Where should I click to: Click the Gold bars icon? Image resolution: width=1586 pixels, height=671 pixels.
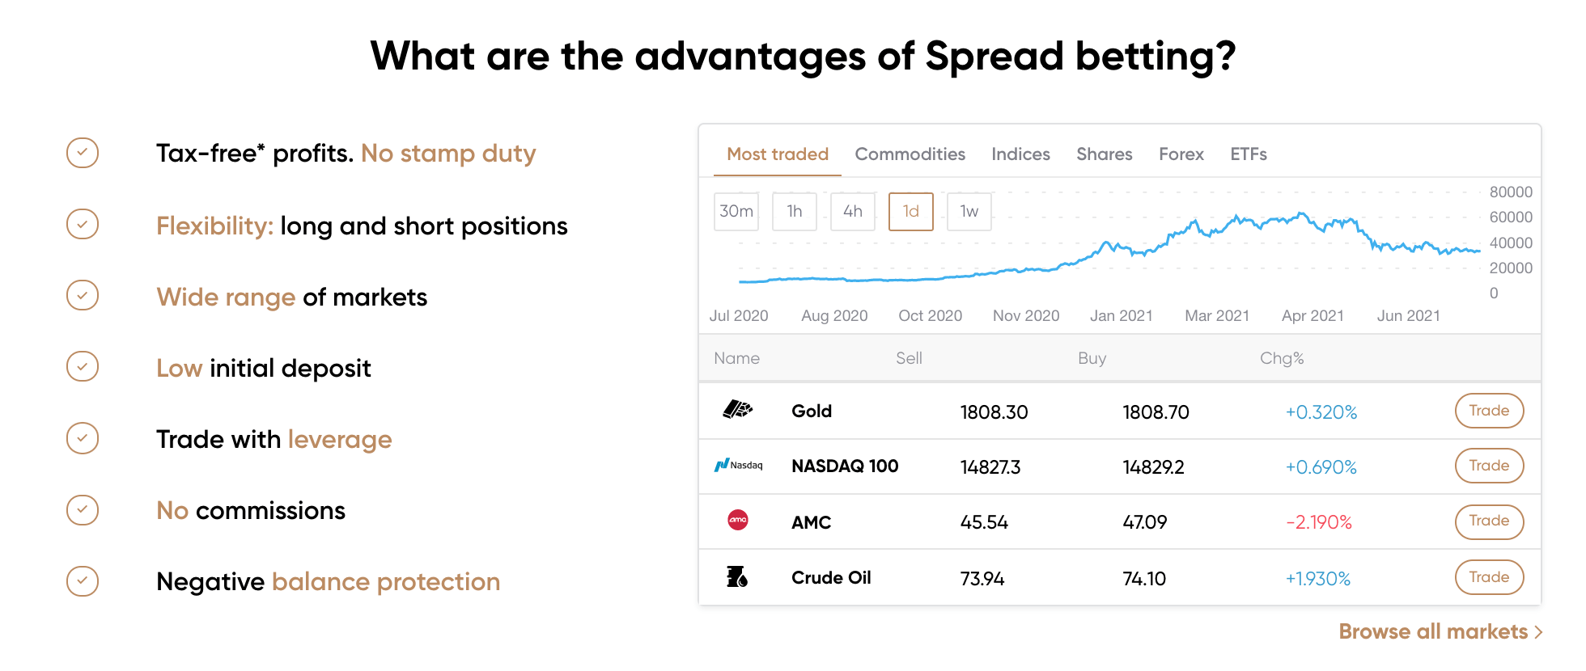click(737, 410)
